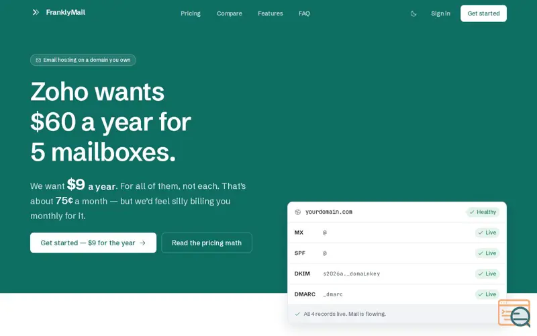Open the Compare nav item
The width and height of the screenshot is (537, 336).
(229, 13)
